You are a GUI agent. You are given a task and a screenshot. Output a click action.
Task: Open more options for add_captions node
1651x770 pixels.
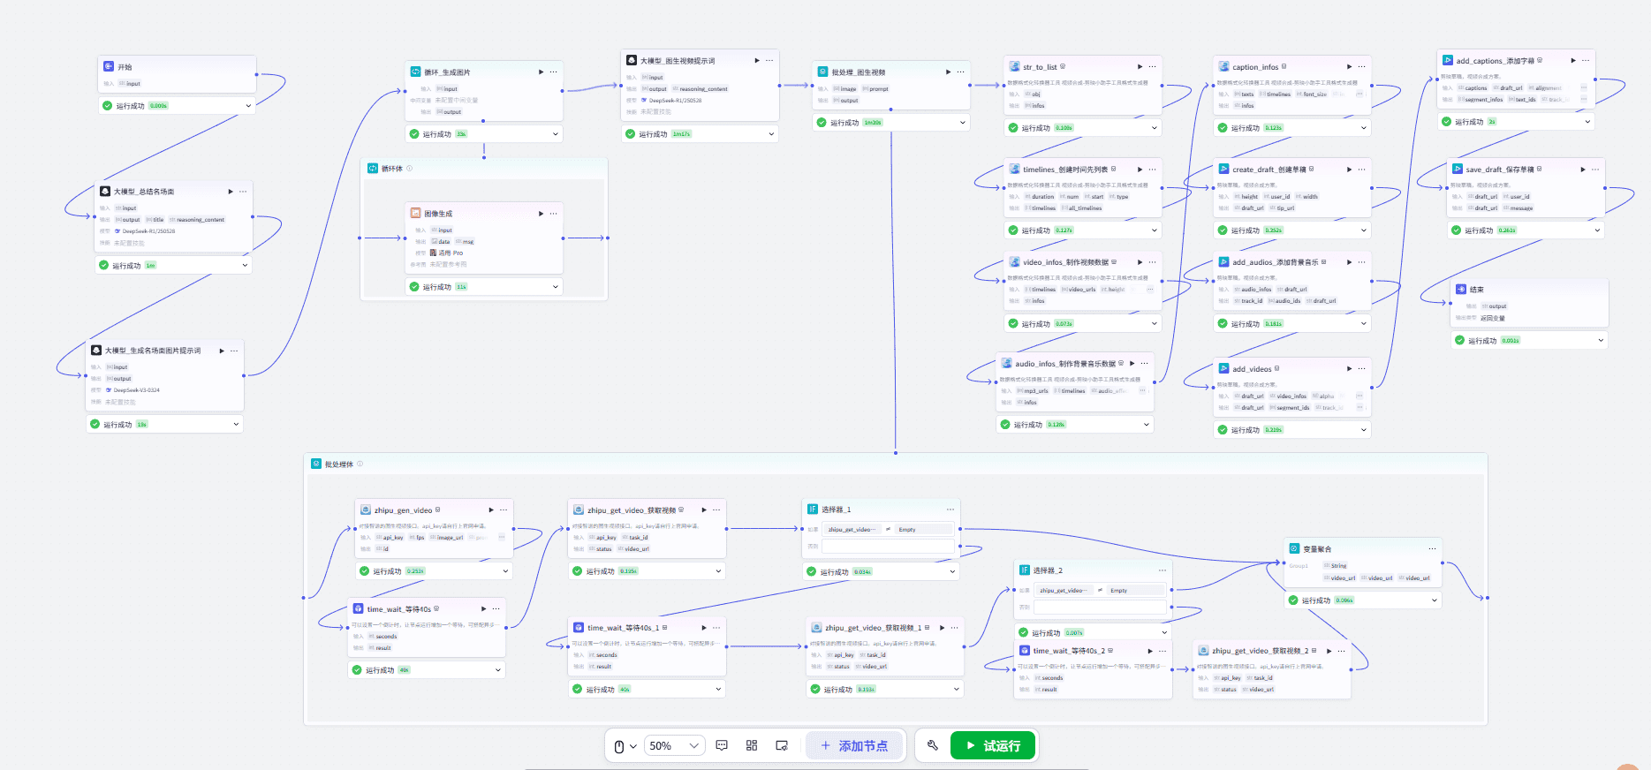[x=1586, y=61]
